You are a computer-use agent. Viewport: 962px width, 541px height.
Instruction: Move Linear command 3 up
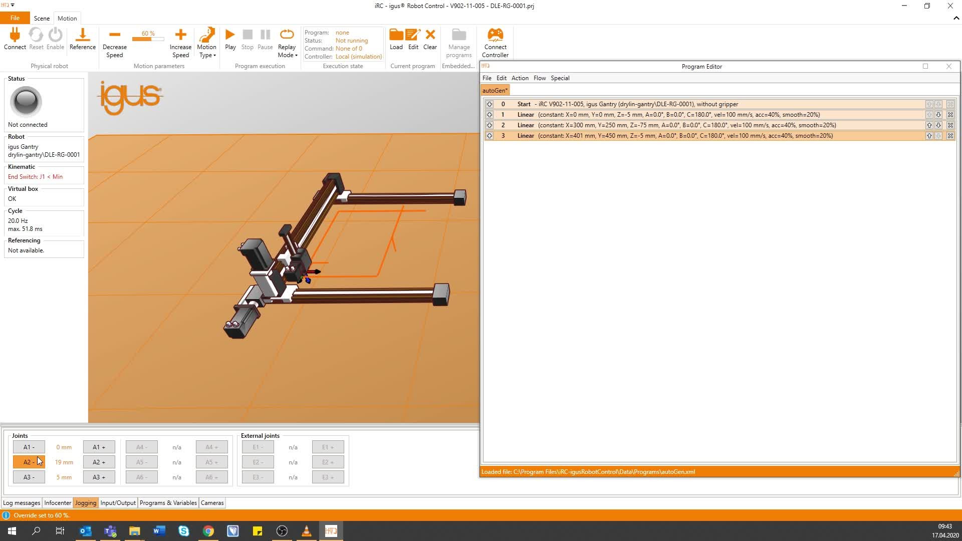(929, 136)
